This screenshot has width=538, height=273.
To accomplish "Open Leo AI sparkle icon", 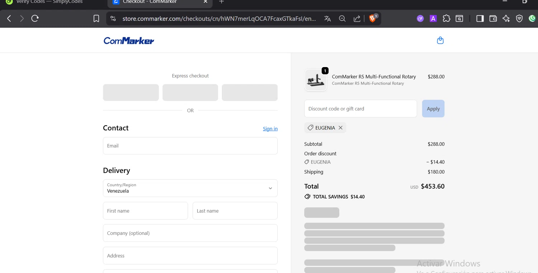I will point(506,19).
